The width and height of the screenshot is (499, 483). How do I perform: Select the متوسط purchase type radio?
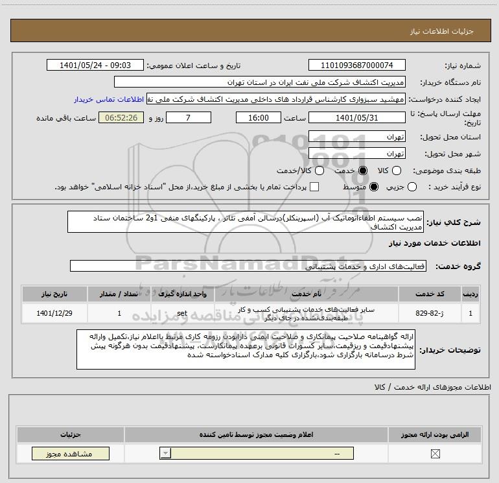point(374,187)
